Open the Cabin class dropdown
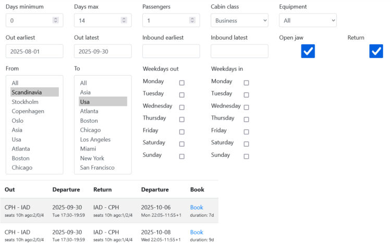 (239, 20)
